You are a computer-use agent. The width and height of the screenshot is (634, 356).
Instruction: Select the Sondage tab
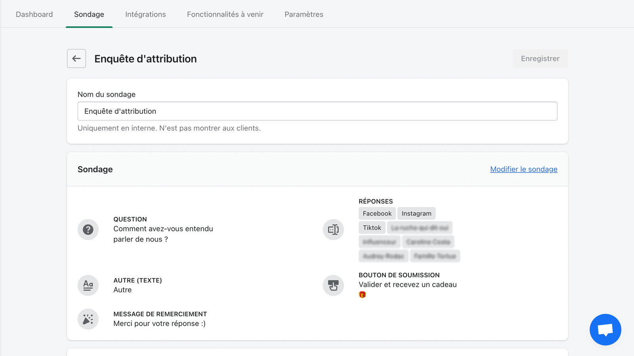[89, 14]
